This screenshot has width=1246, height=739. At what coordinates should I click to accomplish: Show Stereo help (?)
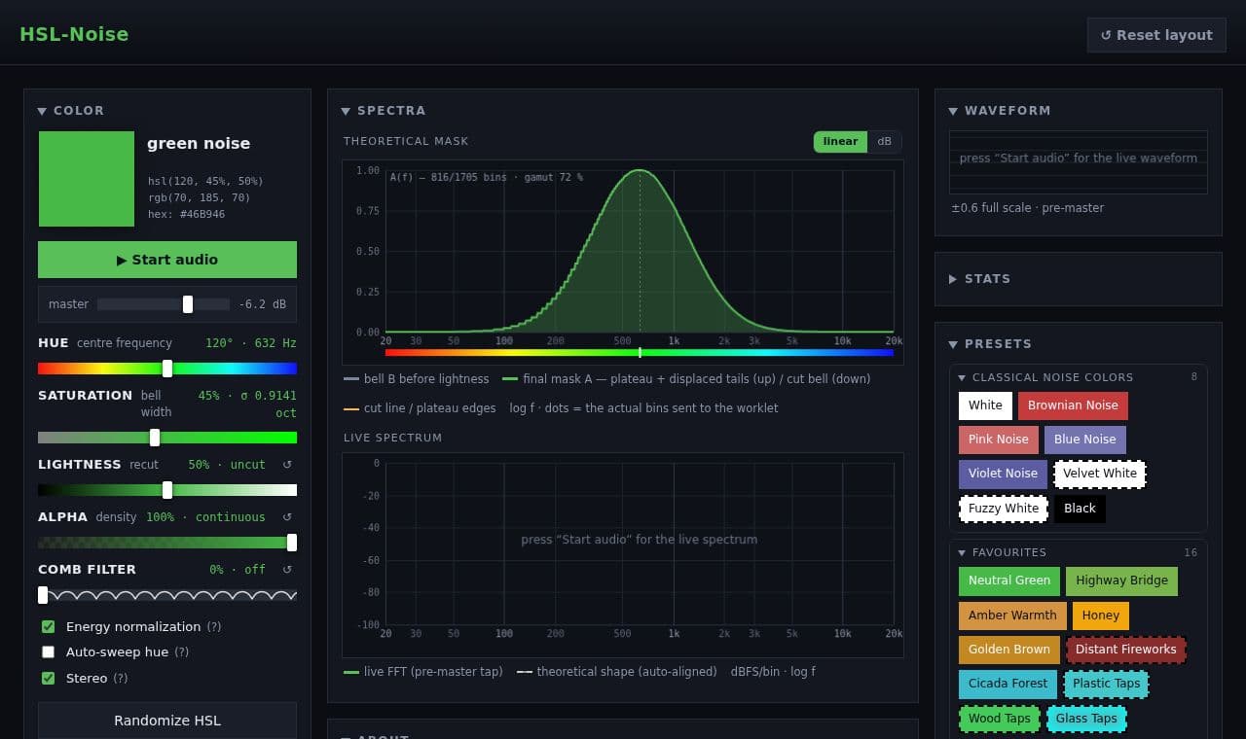point(121,679)
